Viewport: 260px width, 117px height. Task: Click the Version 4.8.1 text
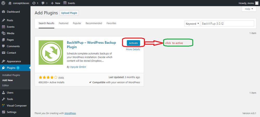pyautogui.click(x=249, y=113)
